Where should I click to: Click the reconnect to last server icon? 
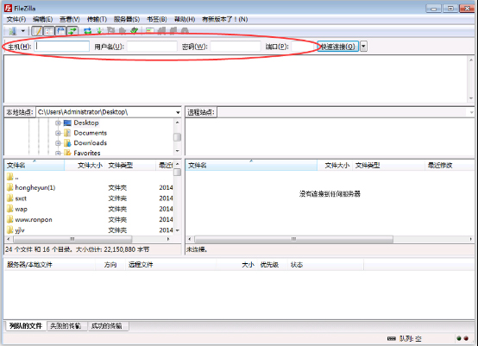[134, 31]
